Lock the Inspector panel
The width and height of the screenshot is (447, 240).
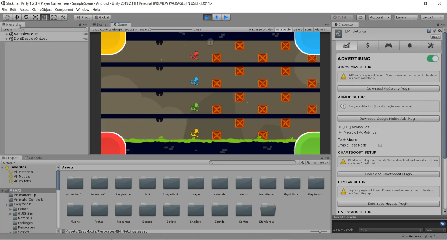439,24
